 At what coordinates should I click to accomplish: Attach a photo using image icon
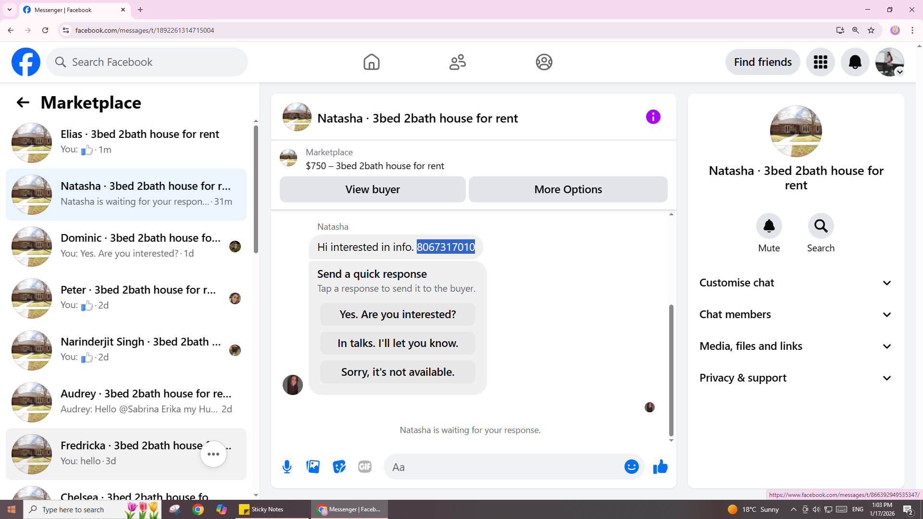click(x=313, y=467)
